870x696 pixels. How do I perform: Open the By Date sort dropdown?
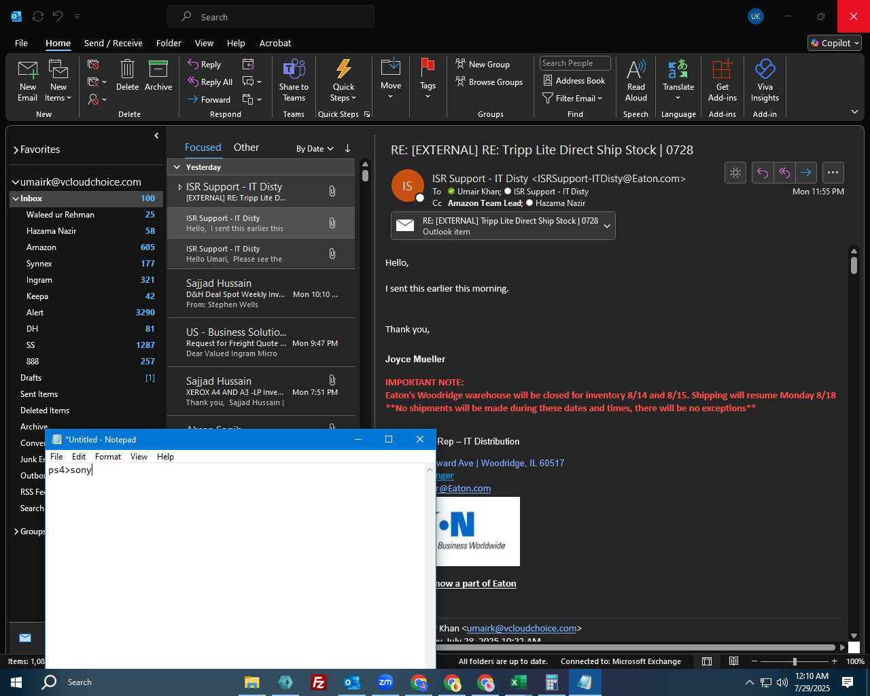[315, 148]
